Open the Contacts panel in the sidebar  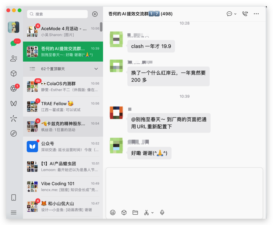pos(14,58)
